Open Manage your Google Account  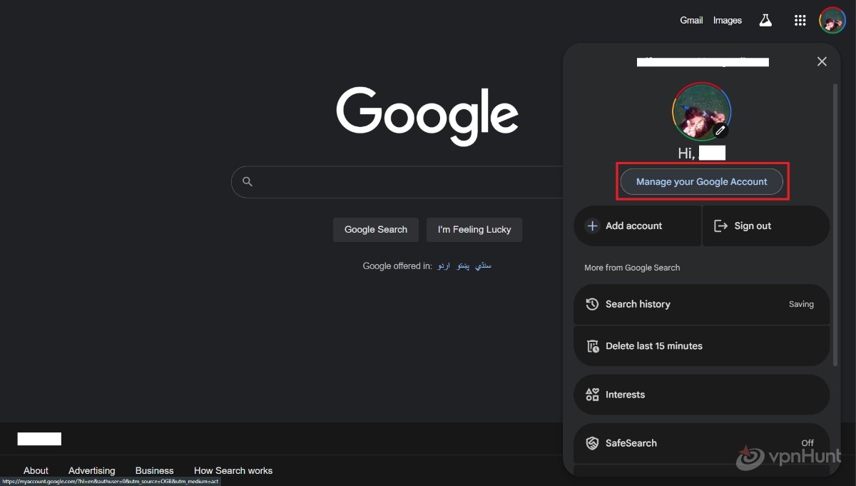coord(702,181)
